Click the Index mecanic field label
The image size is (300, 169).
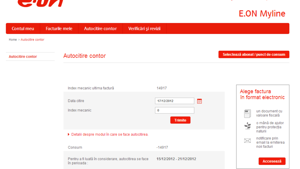80,110
